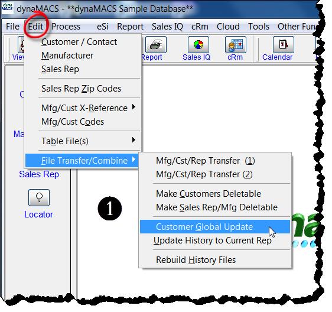The height and width of the screenshot is (312, 332).
Task: Click the Report printer toolbar icon
Action: [x=156, y=44]
